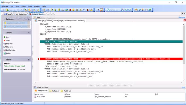Viewport: 186px width, 105px height.
Task: Collapse the General panel section
Action: [x=29, y=33]
